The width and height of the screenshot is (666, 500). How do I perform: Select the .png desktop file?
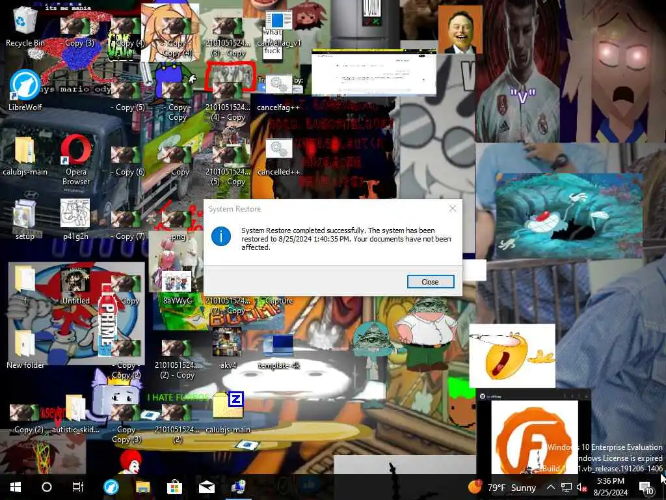[178, 225]
